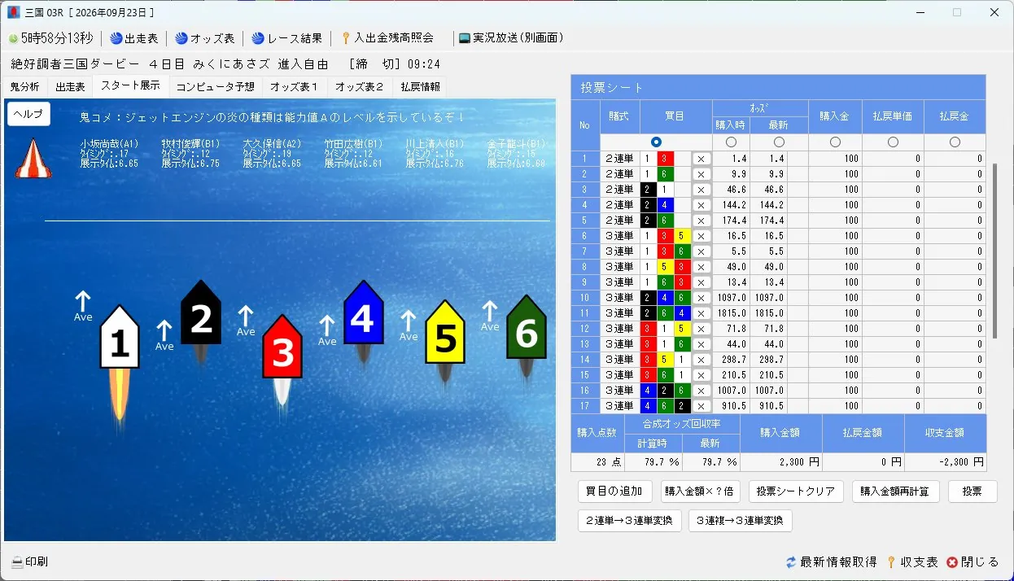Click the 2連単→3連単変換 button
Screen dimensions: 1014x581
629,521
